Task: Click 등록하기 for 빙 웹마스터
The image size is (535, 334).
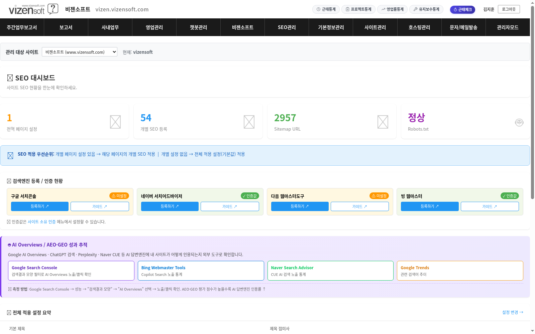Action: 430,206
